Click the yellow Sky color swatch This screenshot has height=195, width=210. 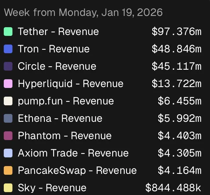(8, 188)
